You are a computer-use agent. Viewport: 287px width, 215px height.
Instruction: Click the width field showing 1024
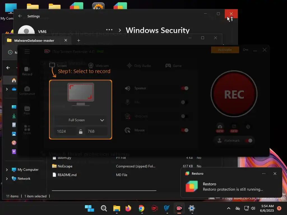click(65, 131)
